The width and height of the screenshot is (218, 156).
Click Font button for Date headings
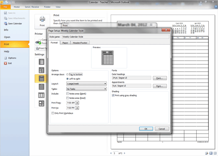(160, 78)
